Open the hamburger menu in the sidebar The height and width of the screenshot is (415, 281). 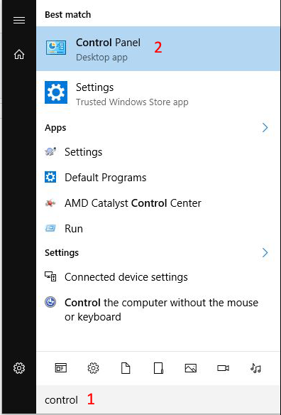tap(19, 21)
